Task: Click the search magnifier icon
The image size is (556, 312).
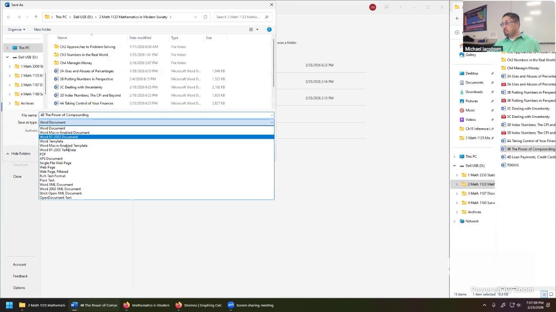Action: pos(267,17)
